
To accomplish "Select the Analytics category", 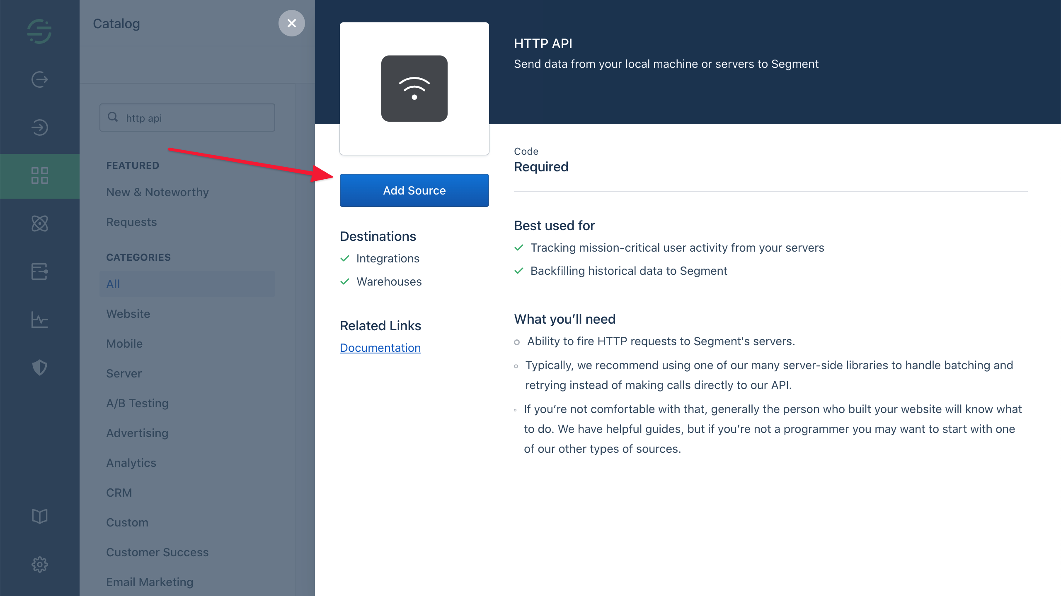I will (131, 463).
